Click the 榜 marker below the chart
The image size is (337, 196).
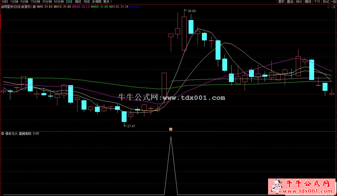click(171, 129)
